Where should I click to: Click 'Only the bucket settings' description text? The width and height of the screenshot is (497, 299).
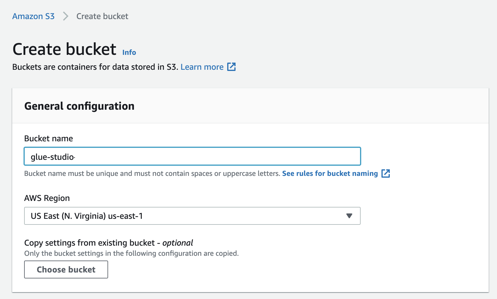(131, 253)
